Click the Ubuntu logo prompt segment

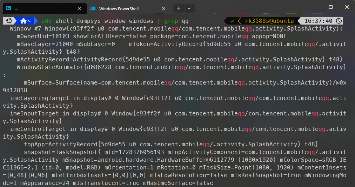(x=9, y=21)
